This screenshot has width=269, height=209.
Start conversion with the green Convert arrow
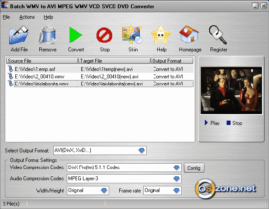click(x=76, y=35)
